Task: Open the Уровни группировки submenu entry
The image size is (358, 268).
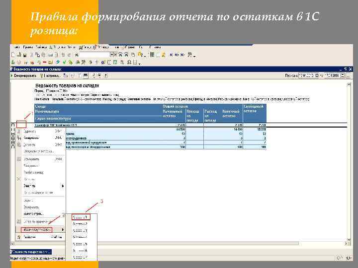Action: point(41,229)
